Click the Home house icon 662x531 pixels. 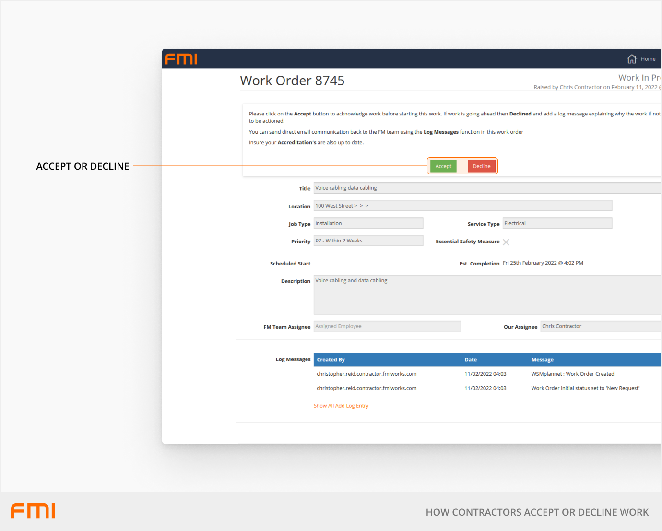click(631, 59)
